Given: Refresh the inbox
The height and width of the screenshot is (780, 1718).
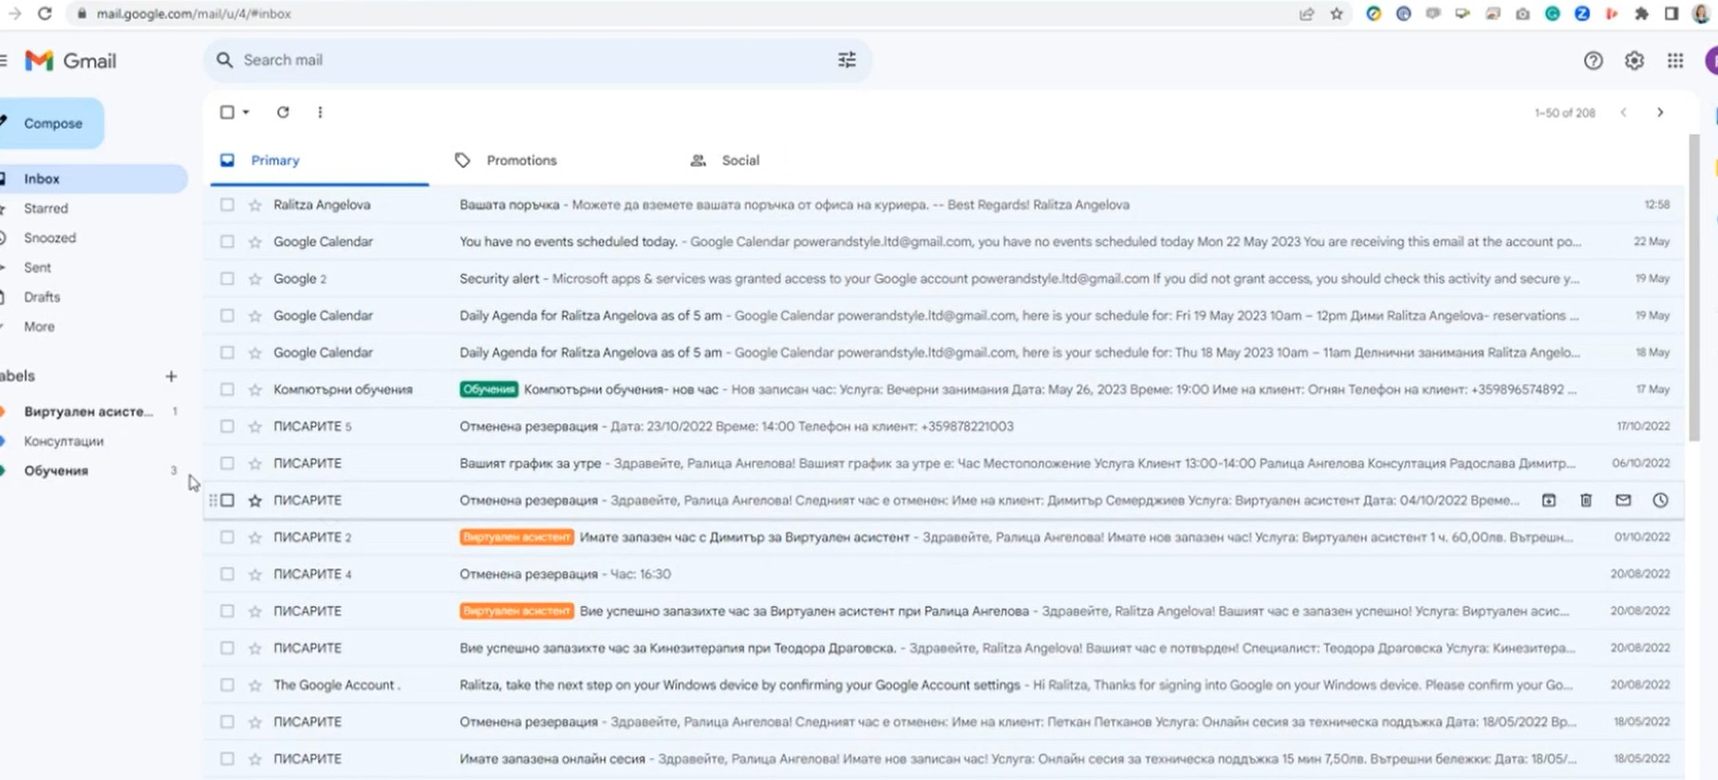Looking at the screenshot, I should (x=283, y=112).
